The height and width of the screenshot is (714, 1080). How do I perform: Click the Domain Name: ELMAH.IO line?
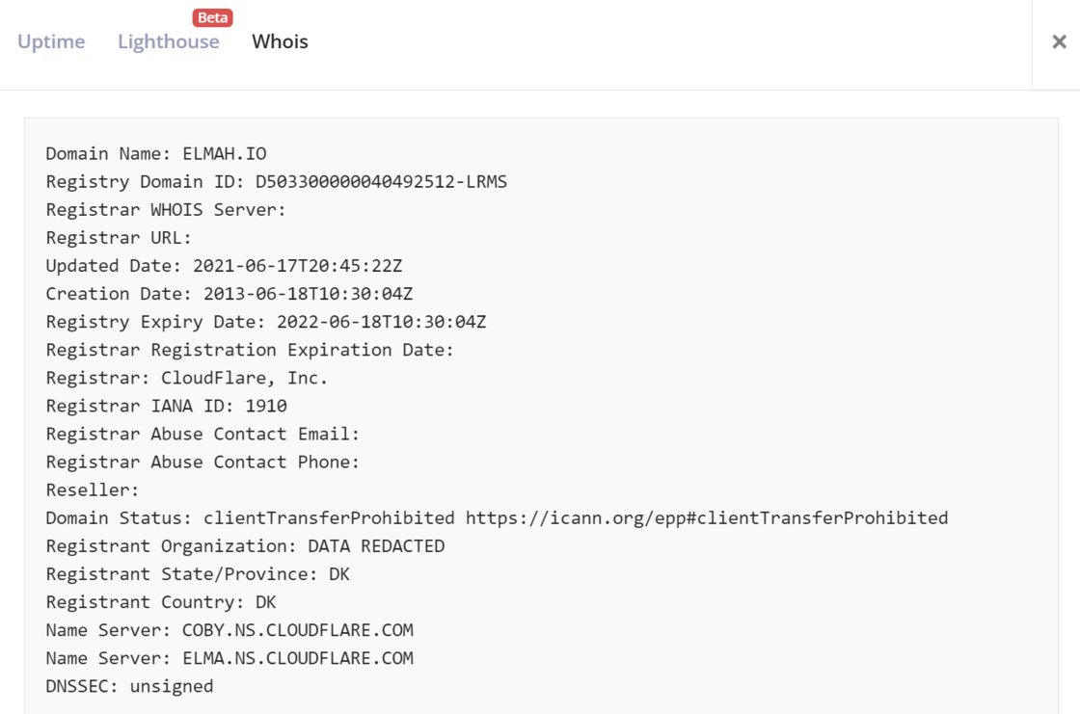click(156, 153)
